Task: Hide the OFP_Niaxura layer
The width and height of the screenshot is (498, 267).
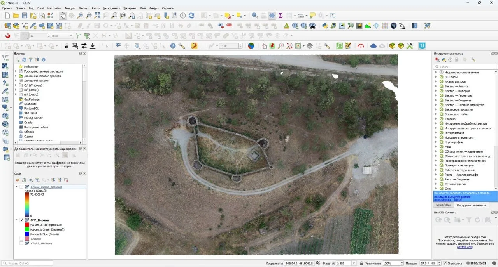Action: point(21,220)
